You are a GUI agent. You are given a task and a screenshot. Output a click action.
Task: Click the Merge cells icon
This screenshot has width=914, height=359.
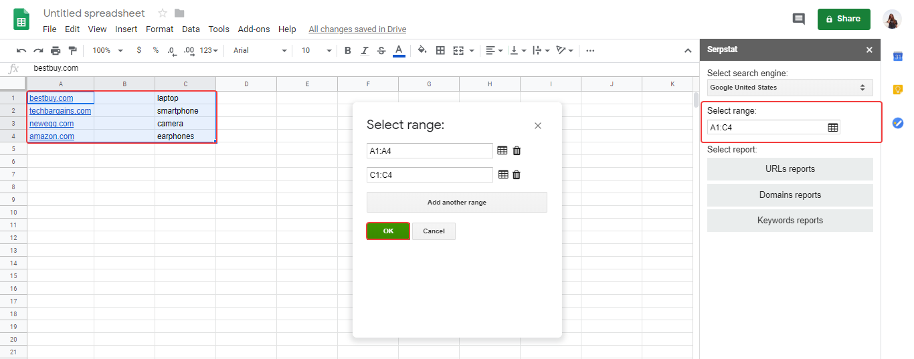[x=458, y=51]
